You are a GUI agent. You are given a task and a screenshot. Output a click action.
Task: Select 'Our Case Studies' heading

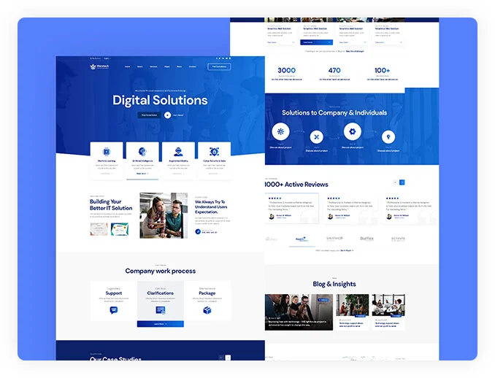tap(115, 359)
